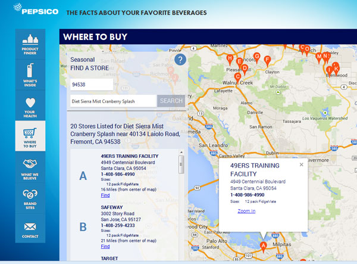This screenshot has height=264, width=357.
Task: Select the TARGET list heading
Action: point(109,259)
